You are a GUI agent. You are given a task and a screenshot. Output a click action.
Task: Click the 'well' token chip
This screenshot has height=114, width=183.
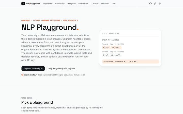click(x=118, y=47)
